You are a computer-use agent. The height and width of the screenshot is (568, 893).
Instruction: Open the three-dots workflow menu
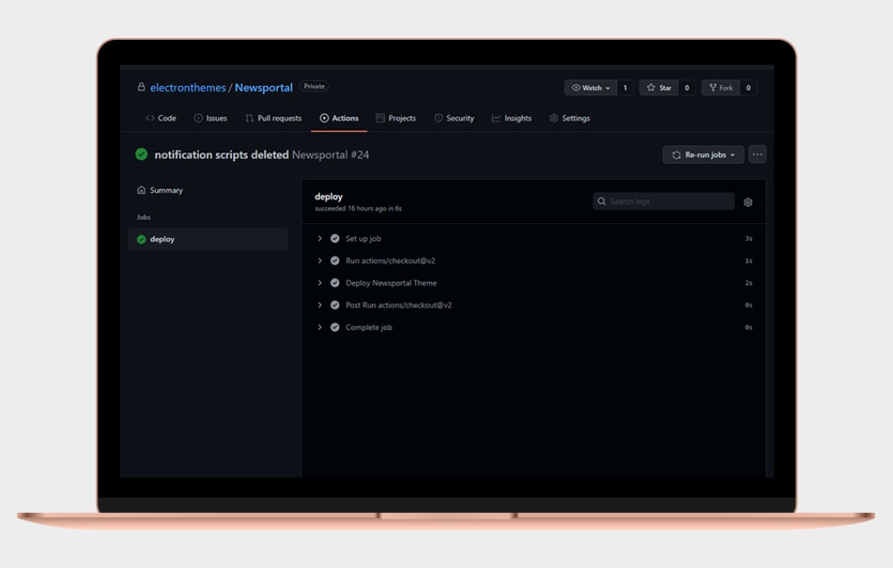757,154
